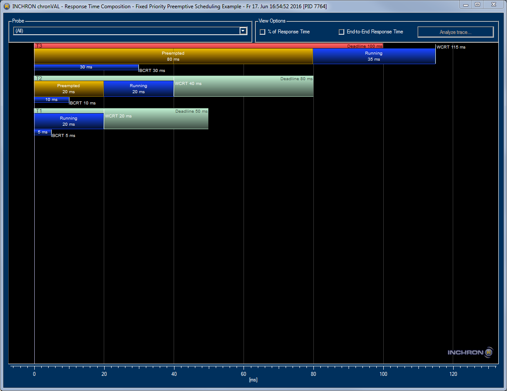Click the T3 30 ms BCRT bar

(x=86, y=67)
